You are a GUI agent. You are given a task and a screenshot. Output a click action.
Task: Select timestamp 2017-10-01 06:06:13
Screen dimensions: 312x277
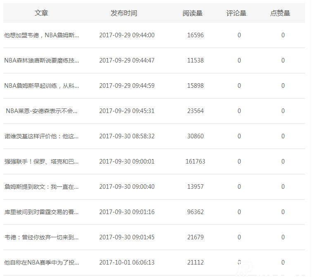(127, 263)
